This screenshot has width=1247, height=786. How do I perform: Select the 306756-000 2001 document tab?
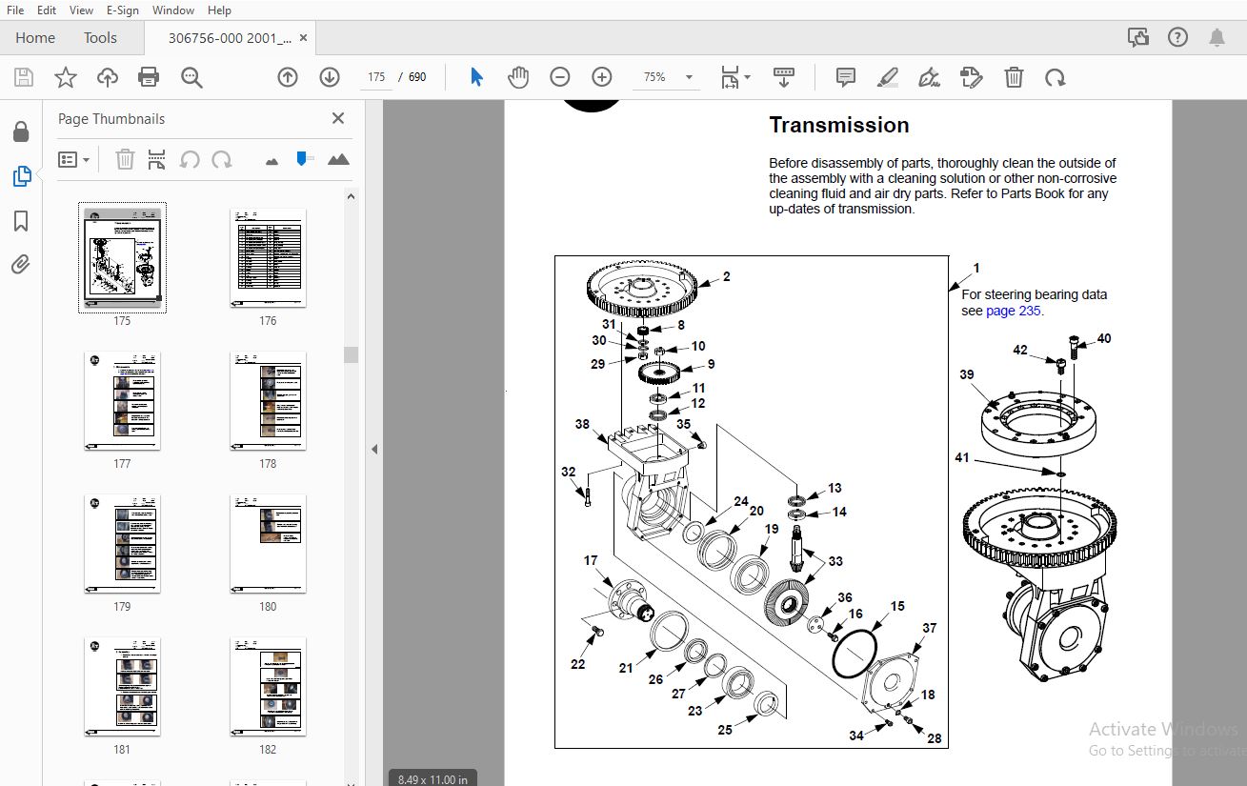tap(230, 38)
